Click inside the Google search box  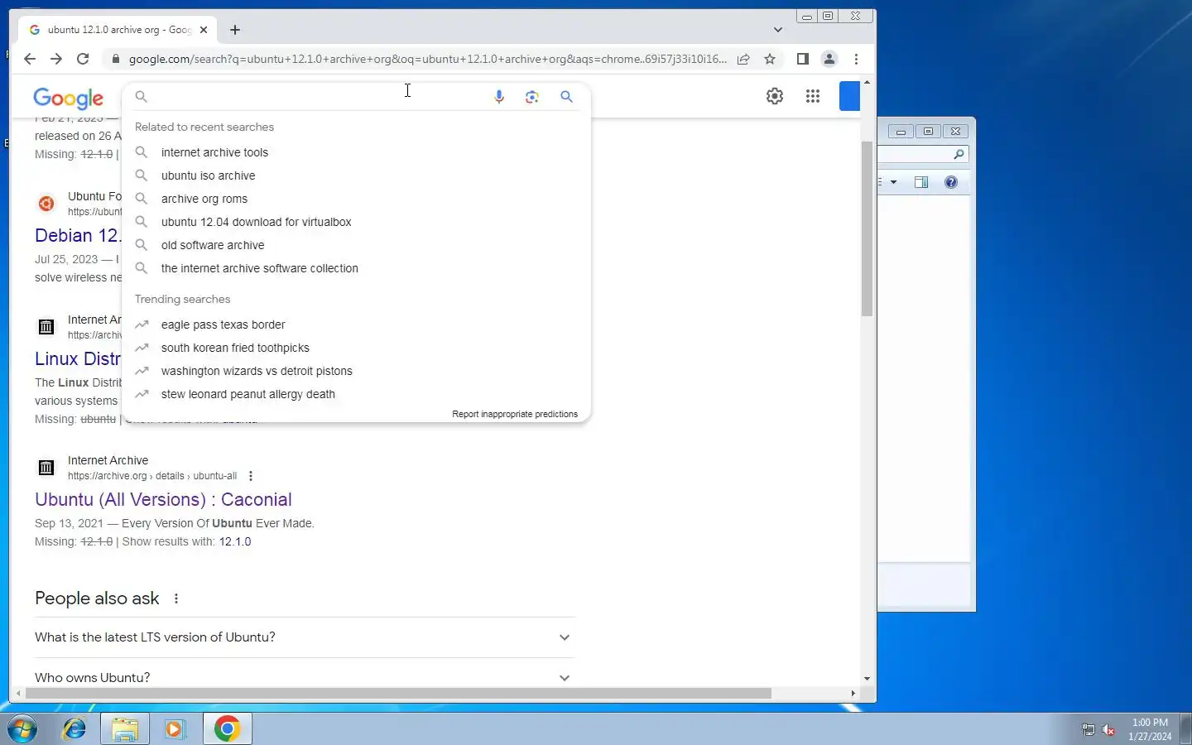tap(319, 97)
